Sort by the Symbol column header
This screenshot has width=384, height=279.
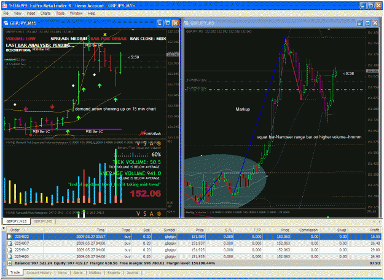[x=163, y=230]
